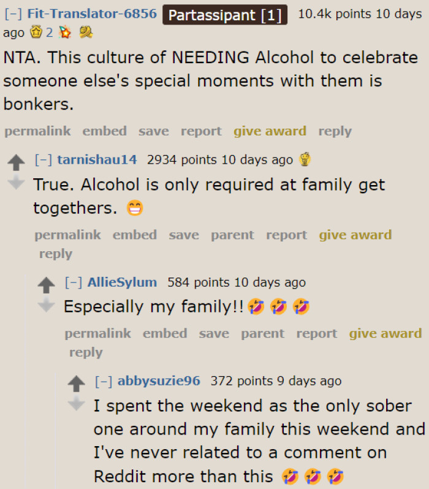Click the Partassipant [1] flair
The height and width of the screenshot is (489, 429).
click(224, 15)
